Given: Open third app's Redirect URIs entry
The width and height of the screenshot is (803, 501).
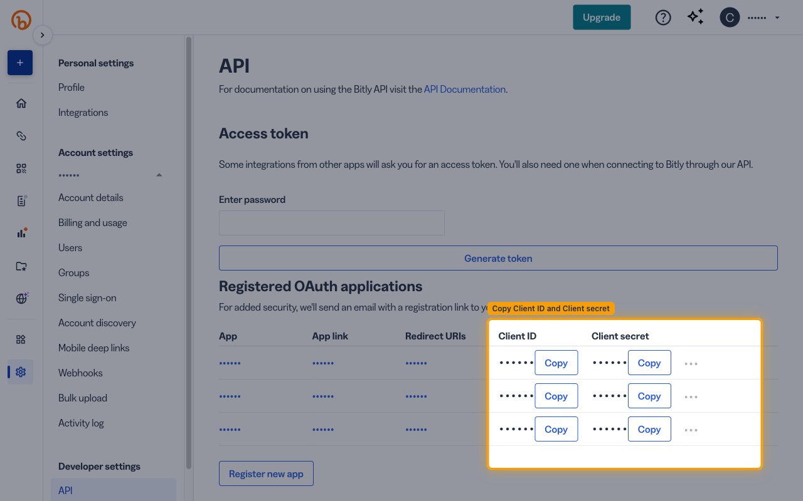Looking at the screenshot, I should click(416, 430).
